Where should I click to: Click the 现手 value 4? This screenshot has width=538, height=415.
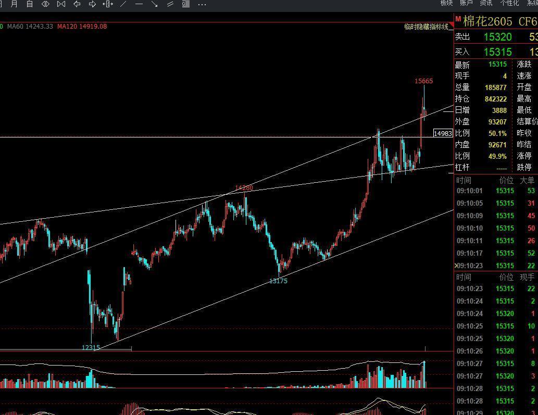tap(505, 76)
